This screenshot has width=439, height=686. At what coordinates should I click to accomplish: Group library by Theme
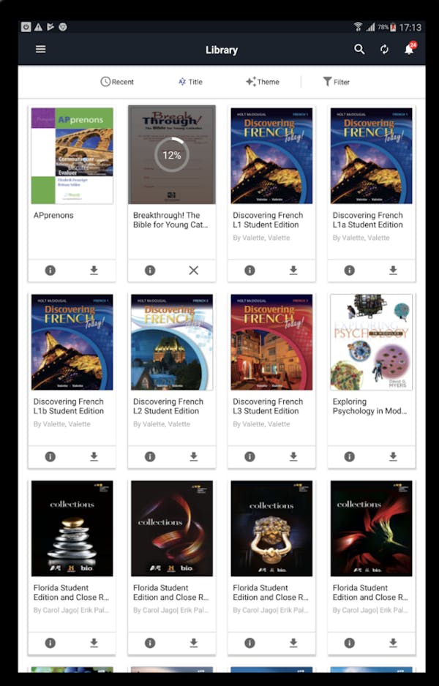coord(263,82)
